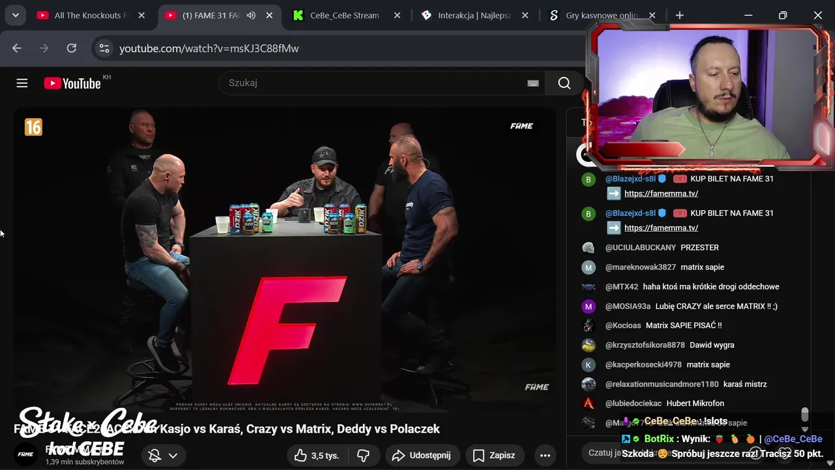Switch to Interakcja tab

coord(474,15)
